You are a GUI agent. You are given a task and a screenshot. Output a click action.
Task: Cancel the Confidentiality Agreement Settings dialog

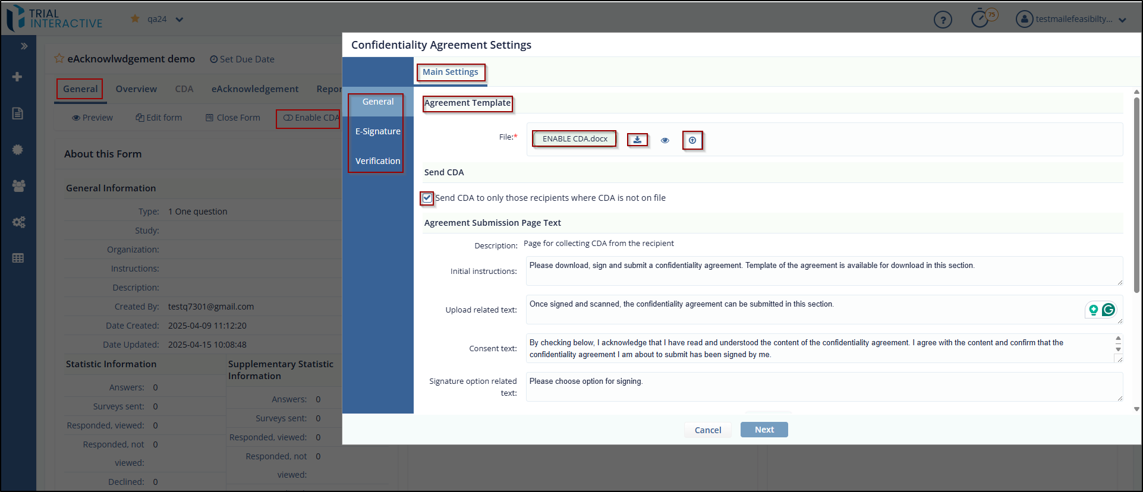[708, 430]
